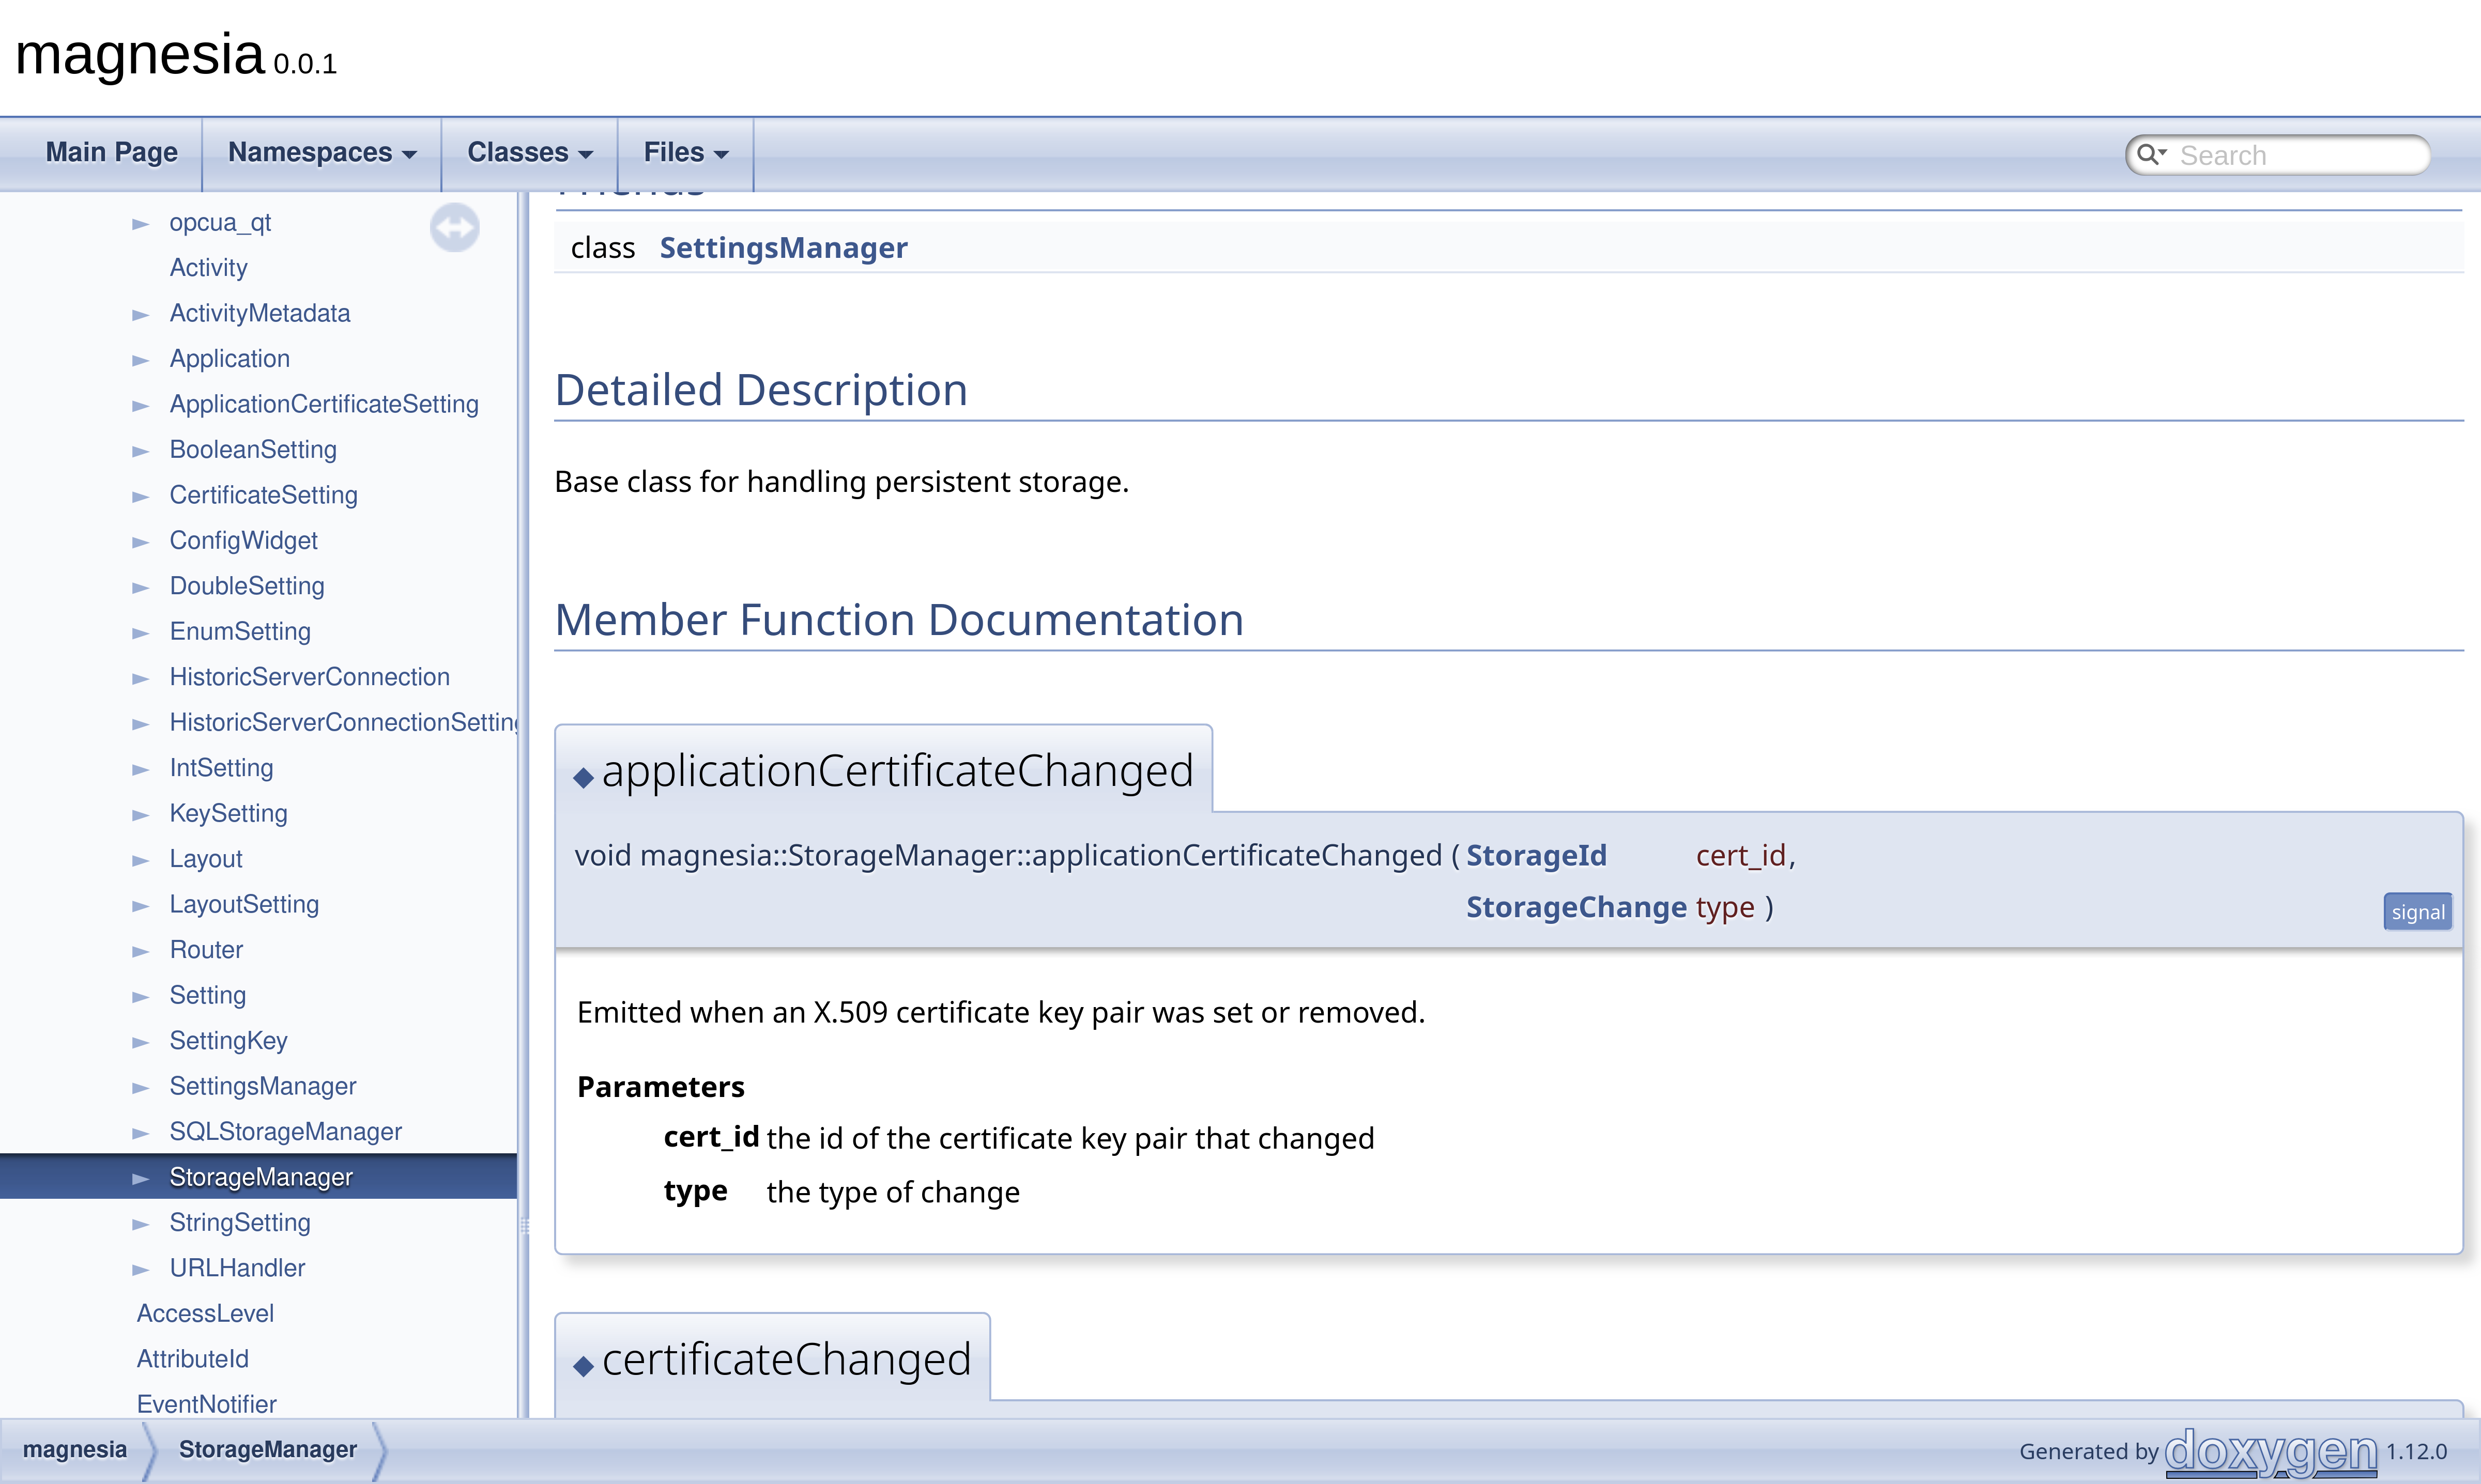Expand the SQLStorageManager tree arrow
The image size is (2481, 1484).
[141, 1133]
